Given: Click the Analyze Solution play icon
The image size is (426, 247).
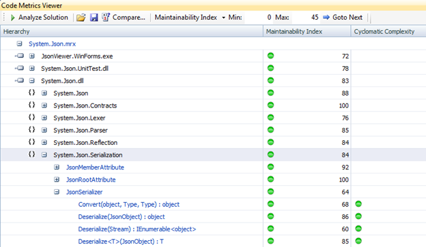Looking at the screenshot, I should pos(12,18).
